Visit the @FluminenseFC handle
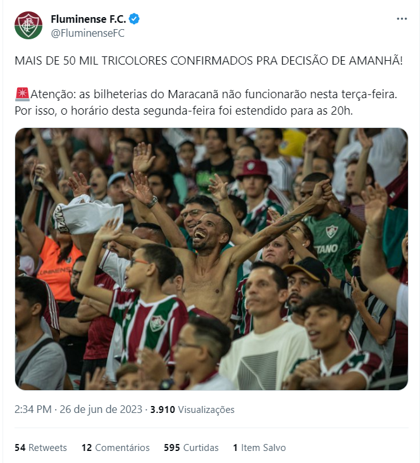 87,33
